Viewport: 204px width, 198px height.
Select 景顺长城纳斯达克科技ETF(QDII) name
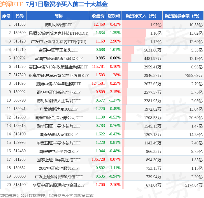[59, 33]
